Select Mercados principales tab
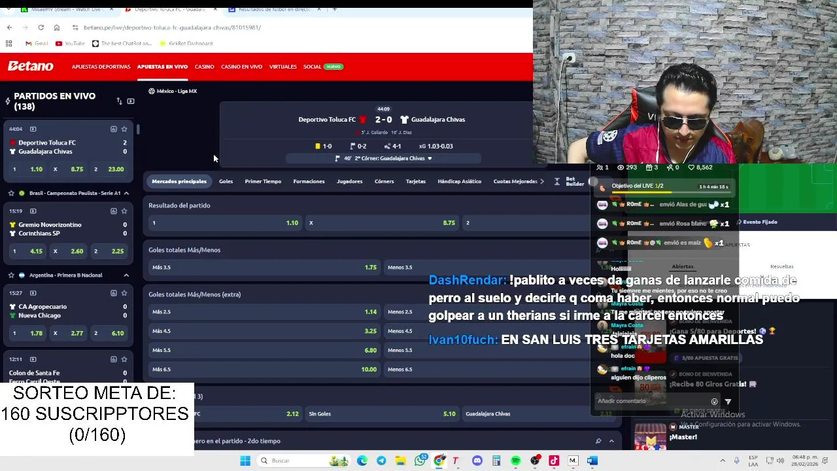This screenshot has width=837, height=471. [x=179, y=181]
